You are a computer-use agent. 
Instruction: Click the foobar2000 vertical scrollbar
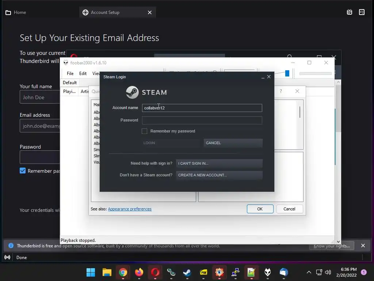click(x=338, y=162)
